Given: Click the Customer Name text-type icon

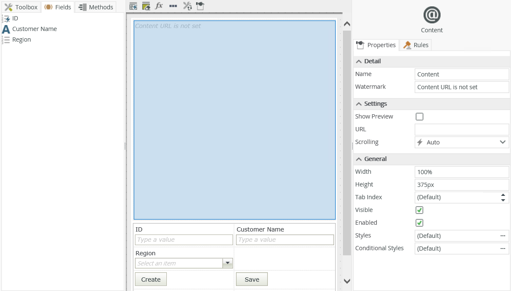Looking at the screenshot, I should tap(6, 29).
